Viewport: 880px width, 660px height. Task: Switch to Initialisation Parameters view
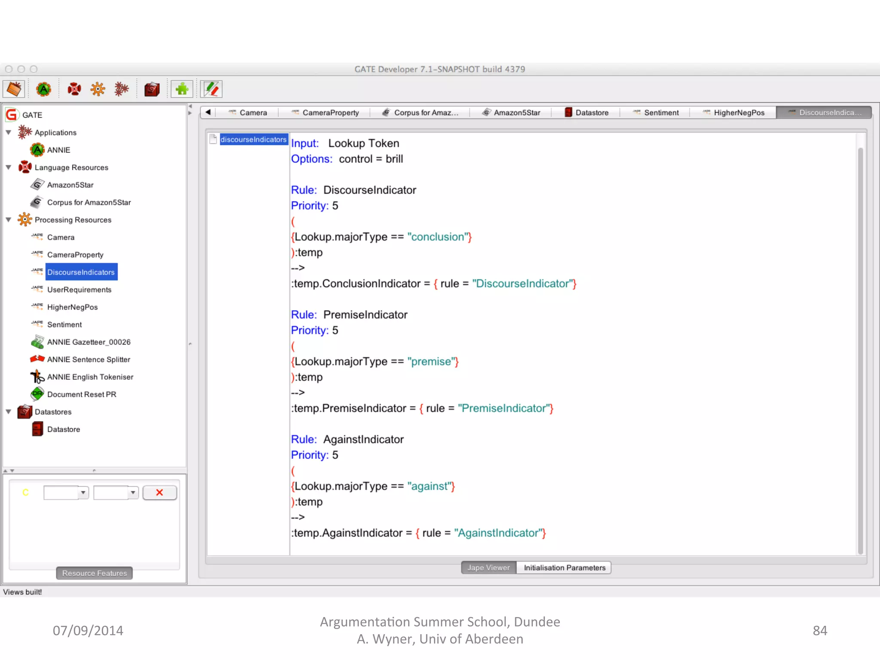click(x=564, y=568)
